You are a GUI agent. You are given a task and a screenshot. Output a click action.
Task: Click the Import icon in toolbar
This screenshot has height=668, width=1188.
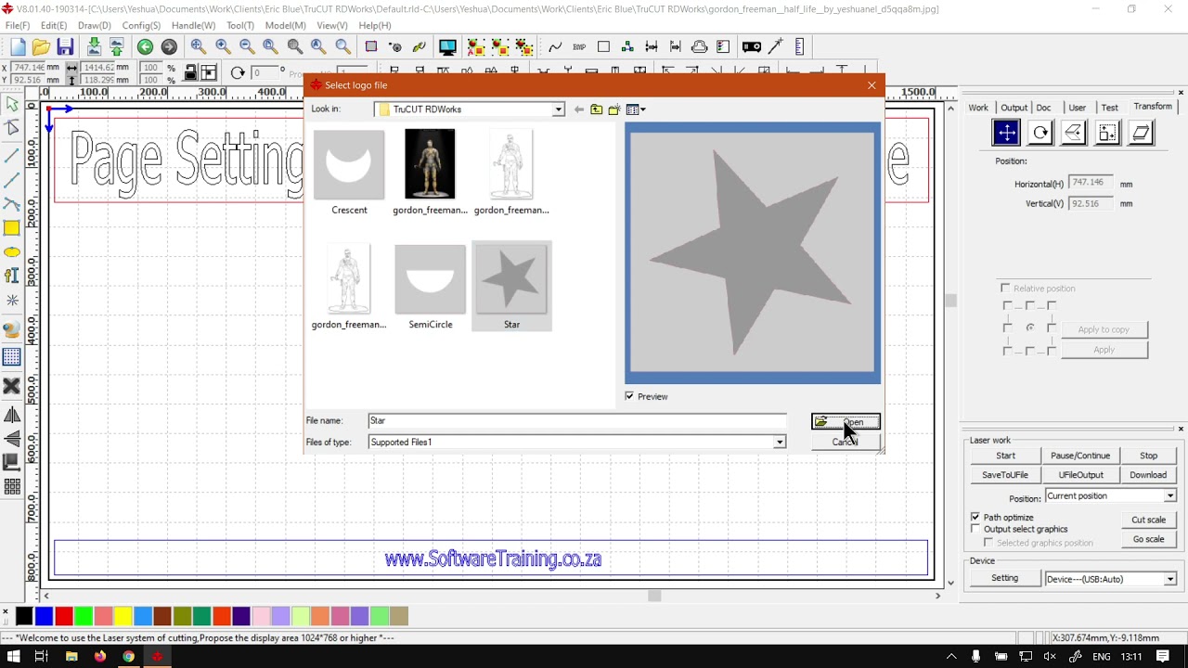[94, 46]
